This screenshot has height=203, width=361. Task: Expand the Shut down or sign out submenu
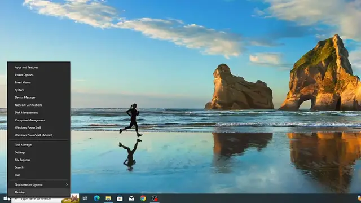[x=39, y=184]
